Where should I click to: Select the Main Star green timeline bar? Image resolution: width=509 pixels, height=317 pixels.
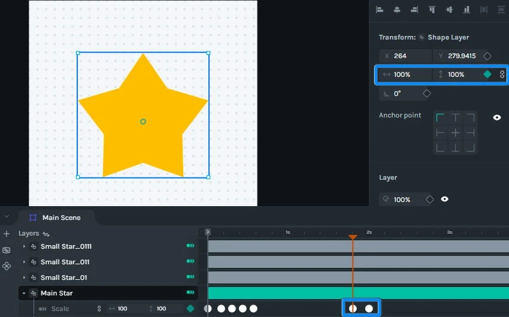[x=358, y=293]
